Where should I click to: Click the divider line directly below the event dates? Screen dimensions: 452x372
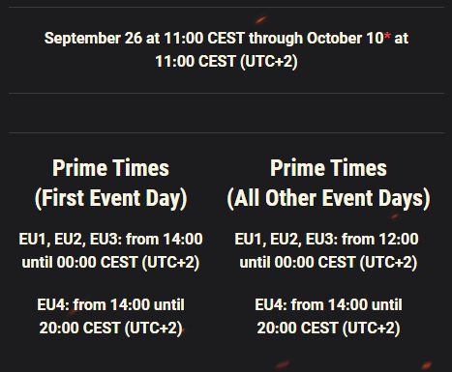[x=226, y=93]
